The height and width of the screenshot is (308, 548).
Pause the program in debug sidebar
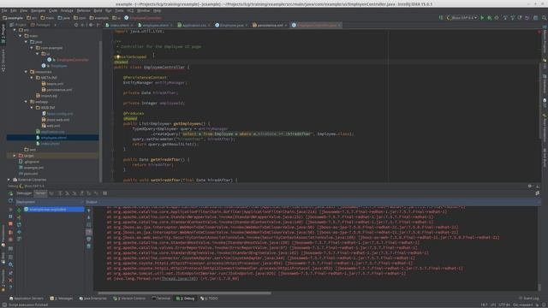(10, 216)
